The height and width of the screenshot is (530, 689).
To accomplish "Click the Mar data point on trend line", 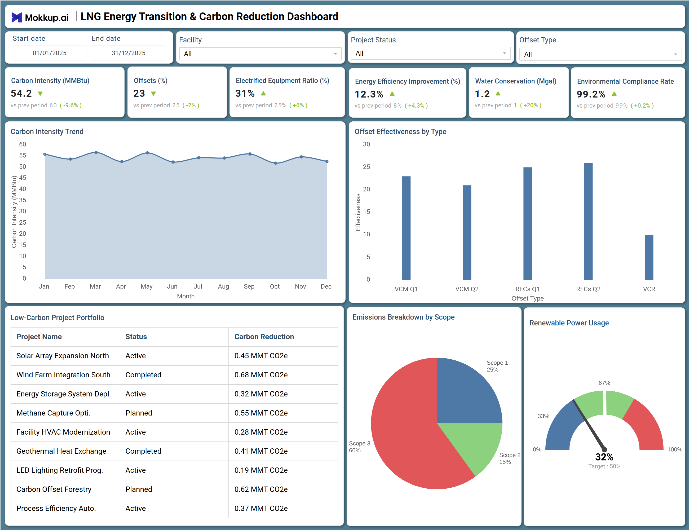I will pyautogui.click(x=96, y=152).
